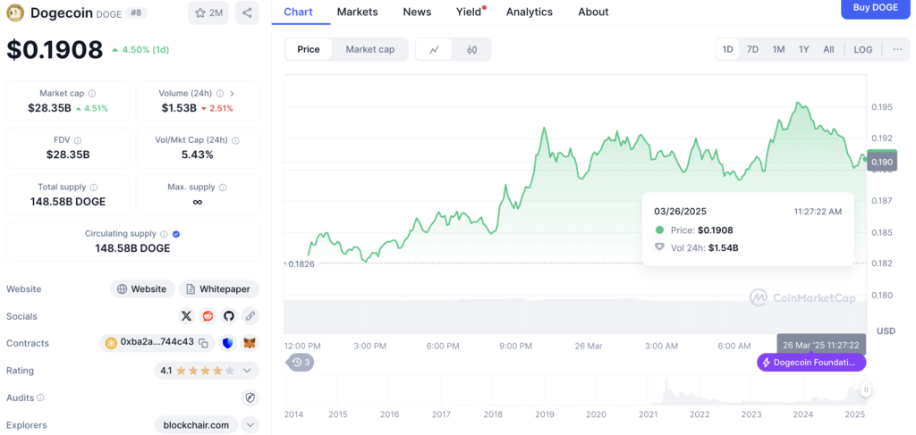Switch to candlestick chart view icon
Image resolution: width=916 pixels, height=435 pixels.
(472, 49)
